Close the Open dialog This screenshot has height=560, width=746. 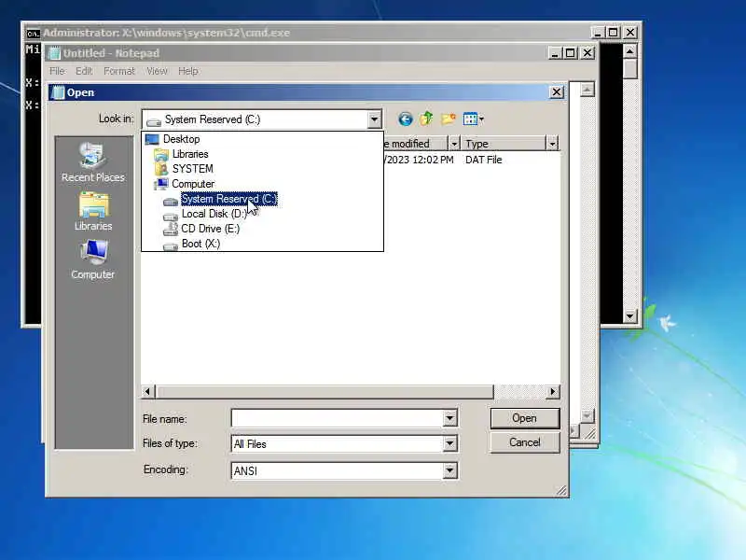(557, 91)
